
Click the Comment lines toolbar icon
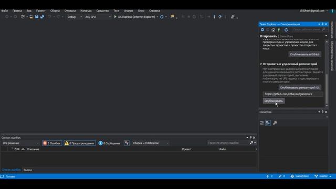233,17
